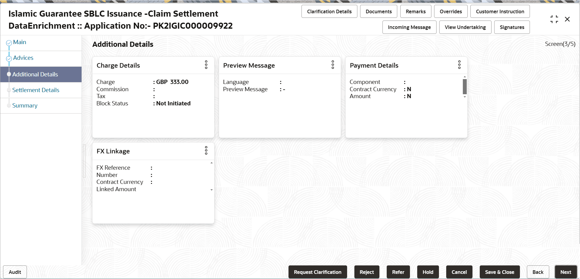Viewport: 580px width, 279px height.
Task: Click 'Commission' label in Charge Details
Action: coord(112,89)
